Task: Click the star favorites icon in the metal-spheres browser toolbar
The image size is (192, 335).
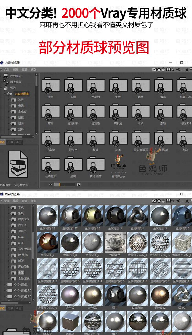Action: 173,201
